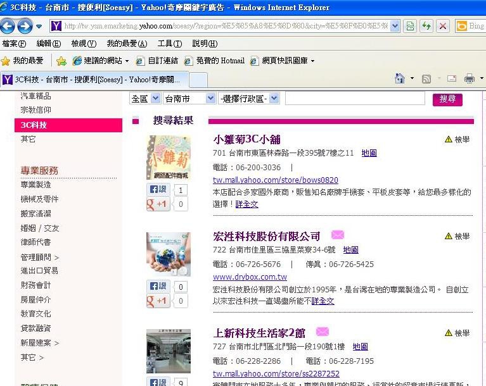
Task: Open tw.mall.yahoo.com/store/bows0820 link
Action: 275,180
